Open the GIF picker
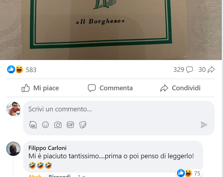Image resolution: width=223 pixels, height=177 pixels. (x=70, y=125)
